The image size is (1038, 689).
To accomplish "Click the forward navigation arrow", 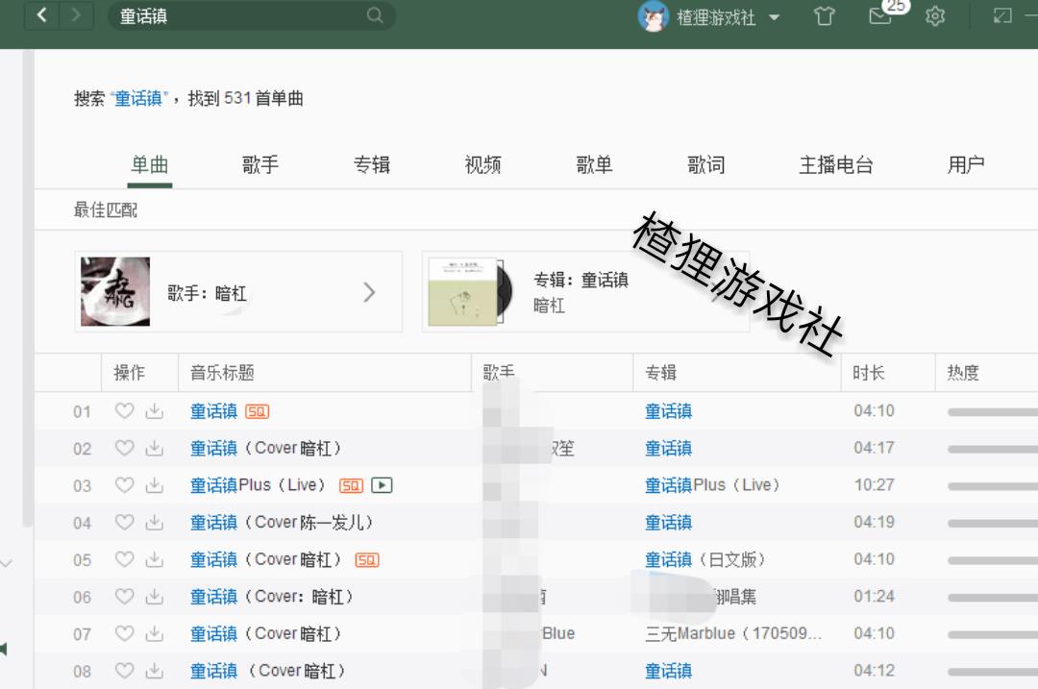I will (76, 15).
